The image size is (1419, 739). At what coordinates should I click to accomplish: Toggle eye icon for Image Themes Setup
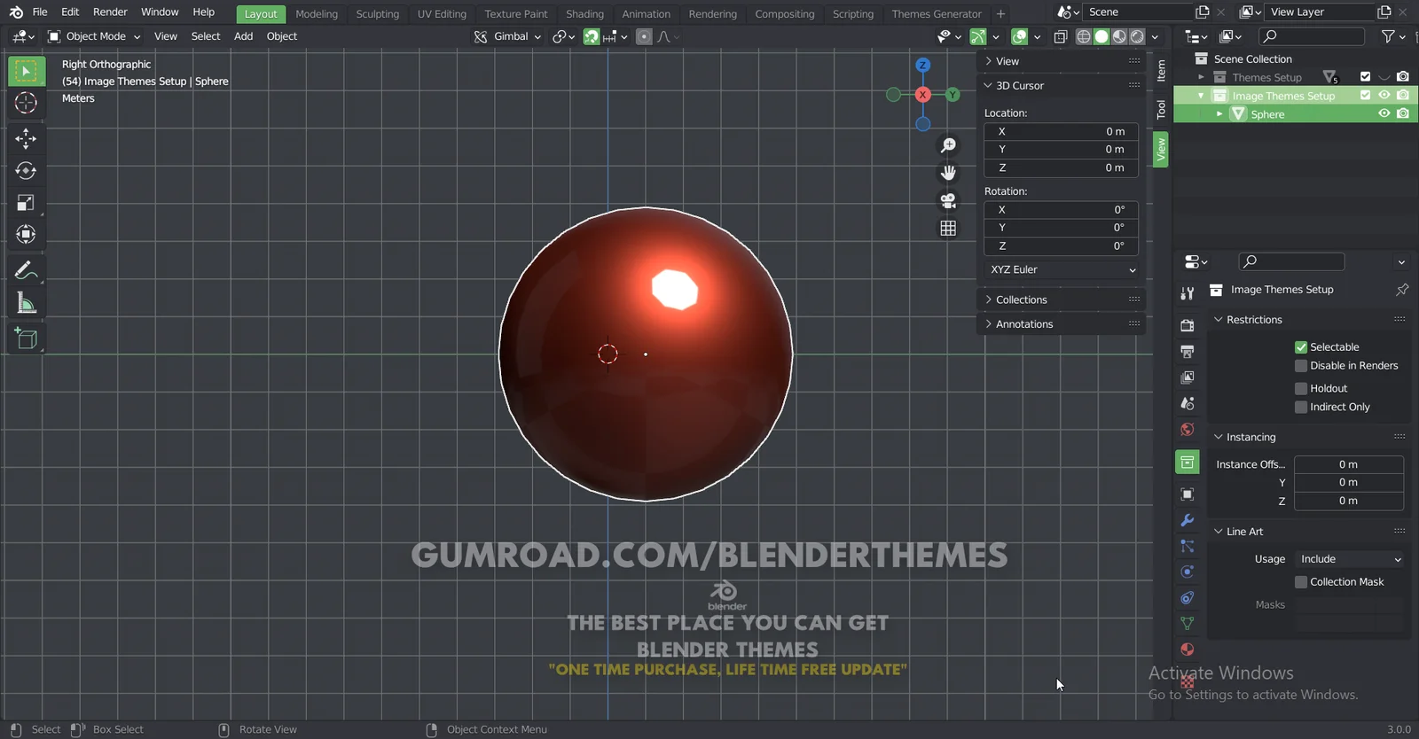tap(1384, 96)
